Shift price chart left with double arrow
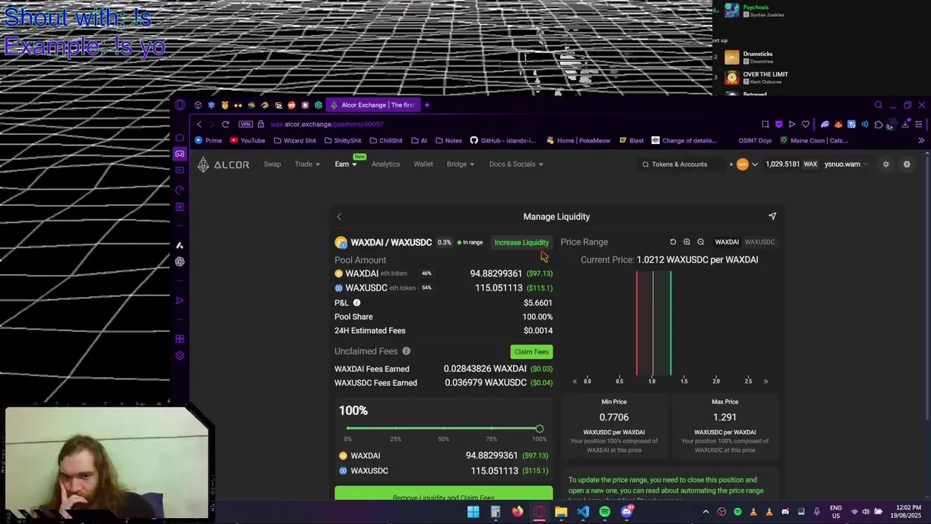Image resolution: width=931 pixels, height=524 pixels. click(x=575, y=381)
